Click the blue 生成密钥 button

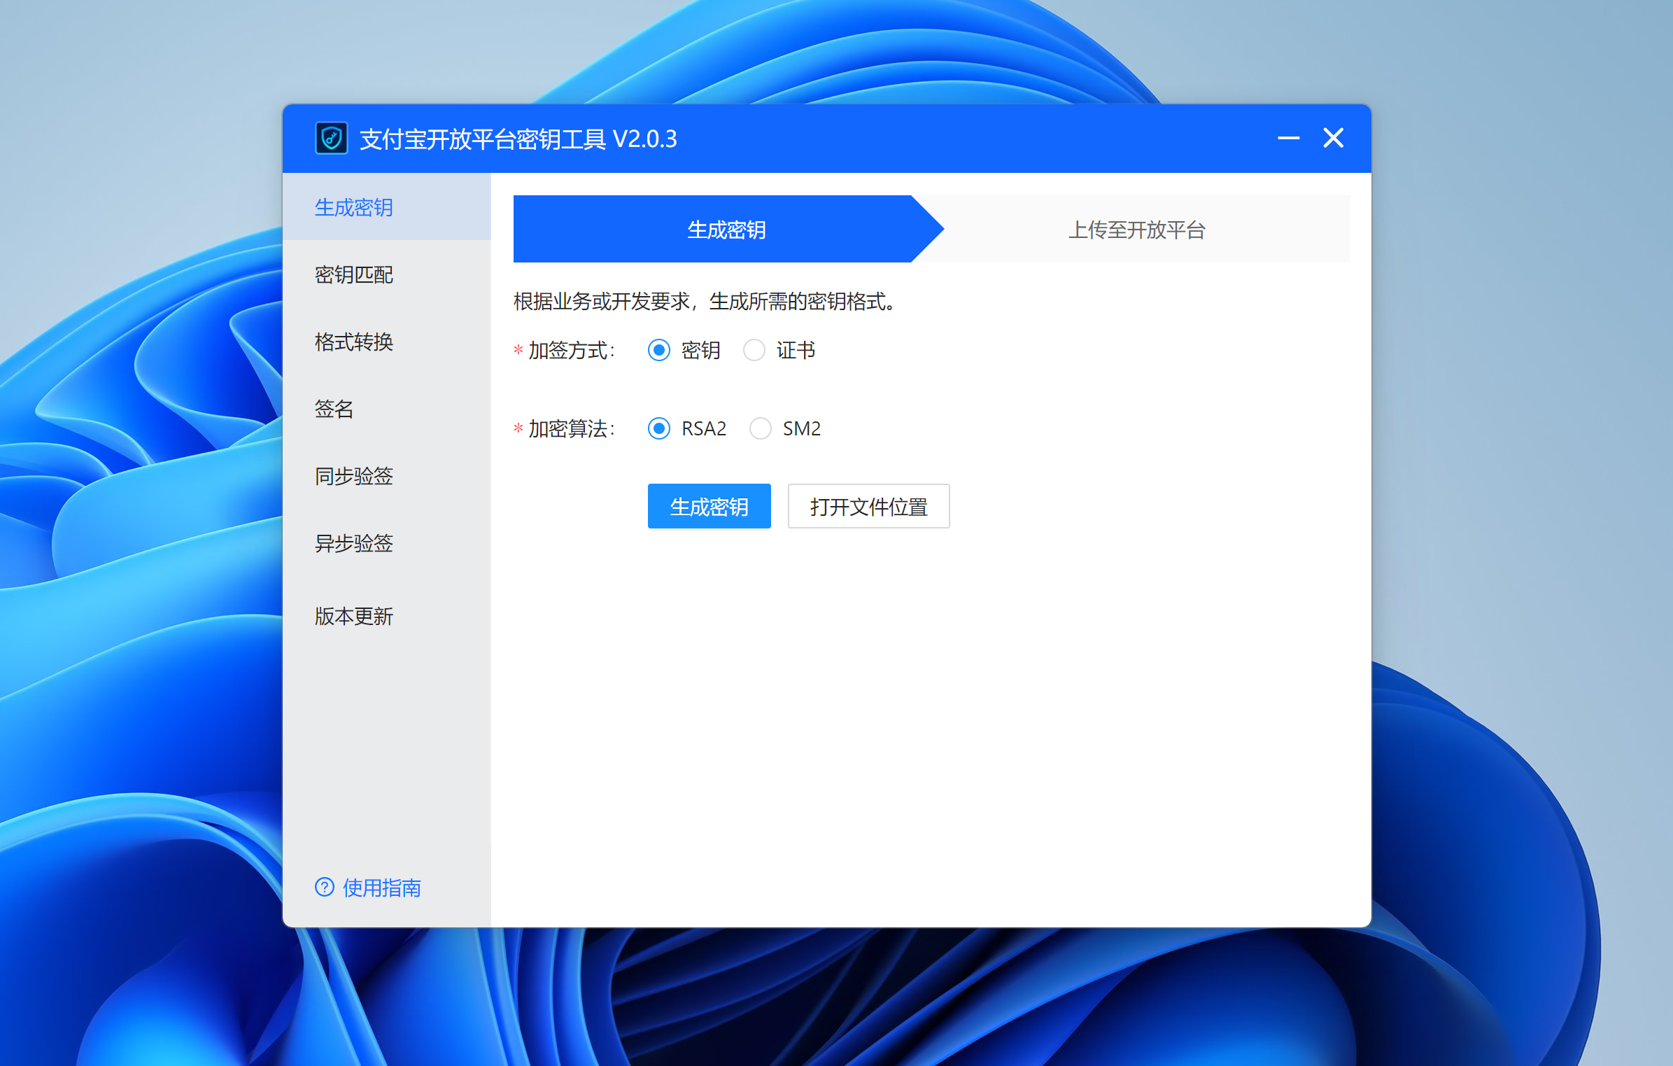pyautogui.click(x=710, y=506)
